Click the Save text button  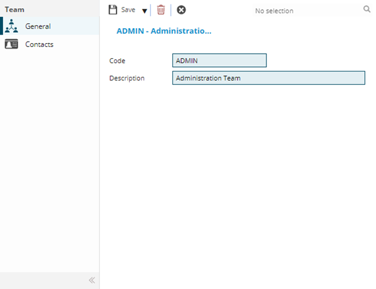point(128,10)
